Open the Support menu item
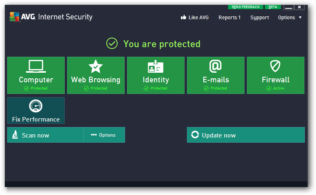 [x=260, y=18]
